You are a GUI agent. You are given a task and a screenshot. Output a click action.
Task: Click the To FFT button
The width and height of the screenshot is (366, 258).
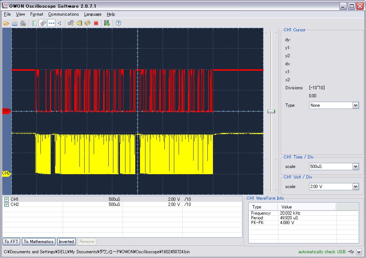tap(12, 242)
